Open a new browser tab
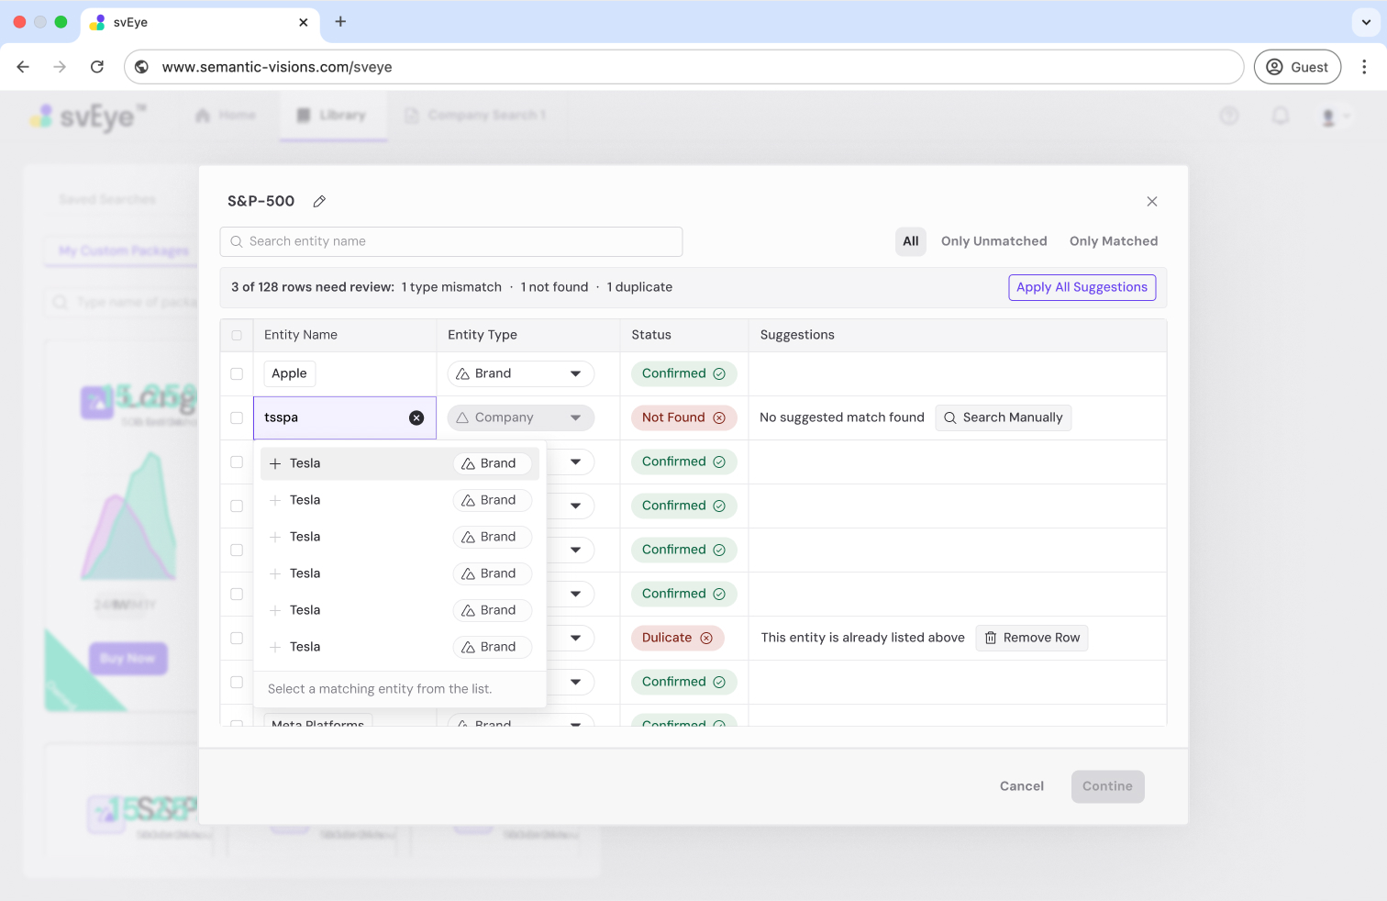 [x=340, y=22]
